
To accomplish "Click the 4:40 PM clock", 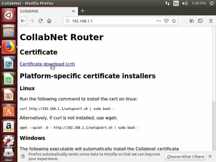I will [x=199, y=3].
